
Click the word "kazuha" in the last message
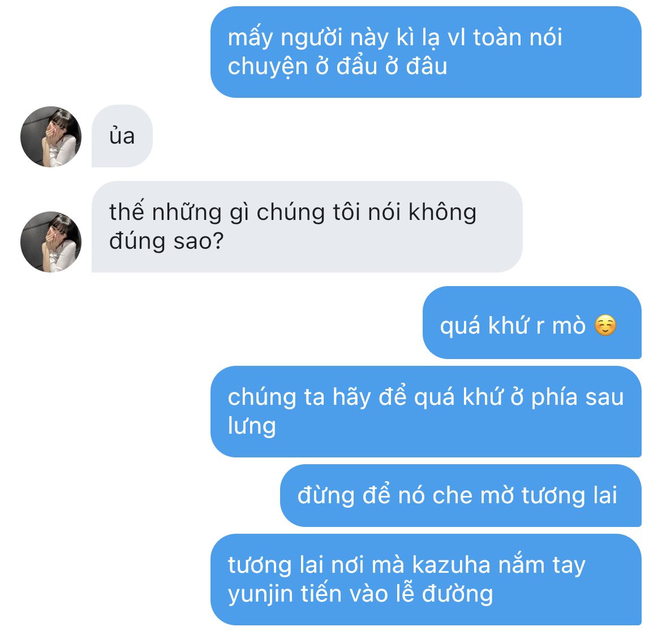click(452, 565)
